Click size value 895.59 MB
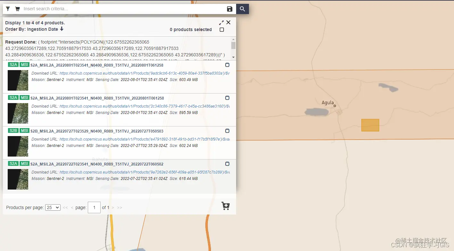 tap(188, 113)
